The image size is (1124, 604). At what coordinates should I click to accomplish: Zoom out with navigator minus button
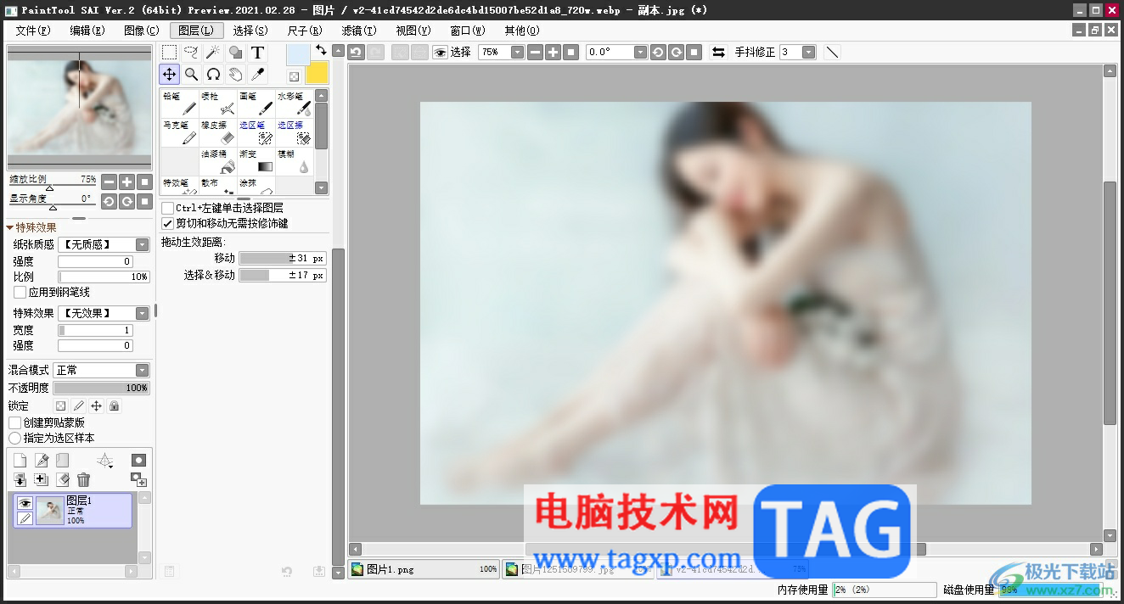point(109,182)
